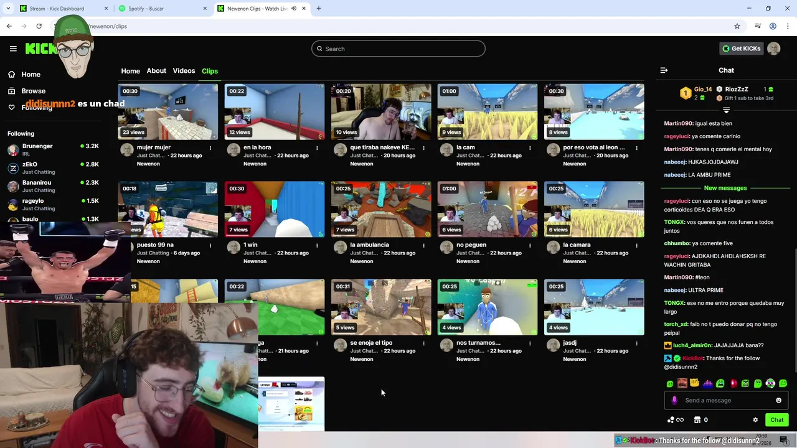Insert the mustache man face emote
The image size is (797, 448).
682,383
